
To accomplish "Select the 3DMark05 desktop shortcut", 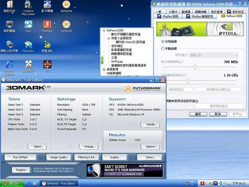I will [x=66, y=26].
